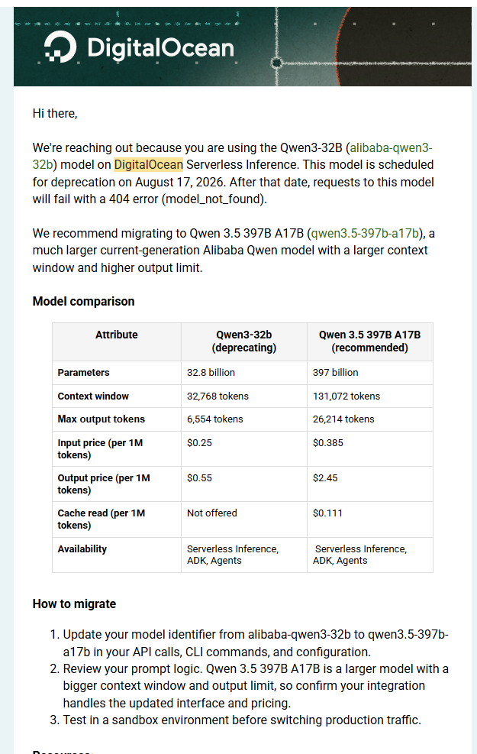
Task: Click the $2.45 output price cell
Action: (x=325, y=478)
